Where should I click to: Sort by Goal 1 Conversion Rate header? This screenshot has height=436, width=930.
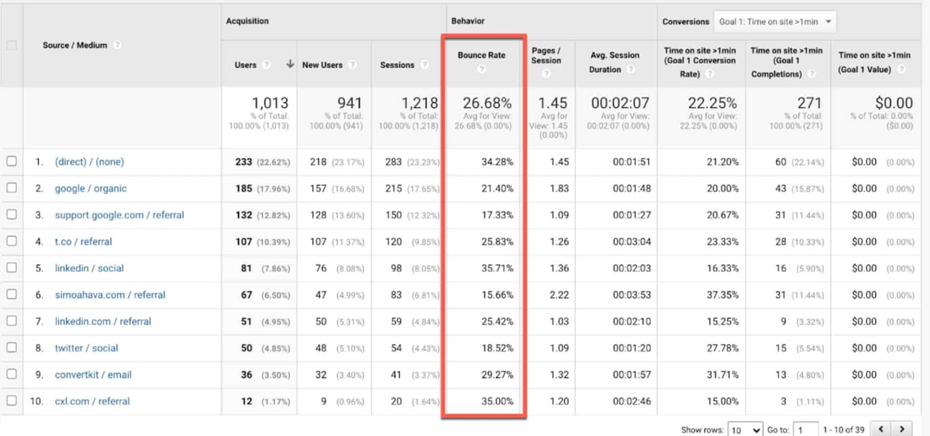[x=700, y=62]
